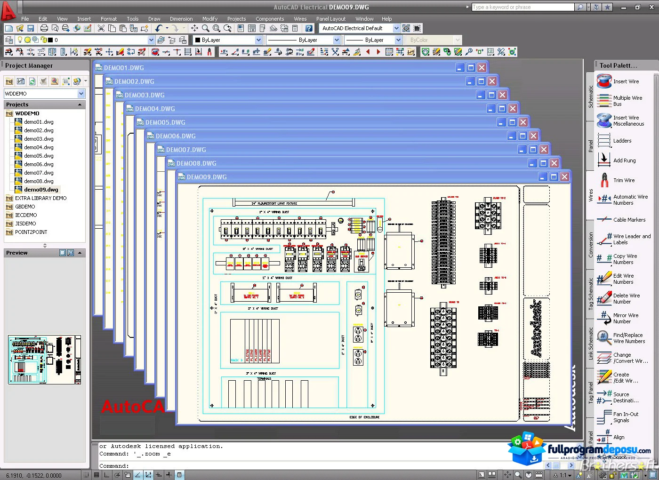Toggle Snap mode in status bar

[x=86, y=475]
